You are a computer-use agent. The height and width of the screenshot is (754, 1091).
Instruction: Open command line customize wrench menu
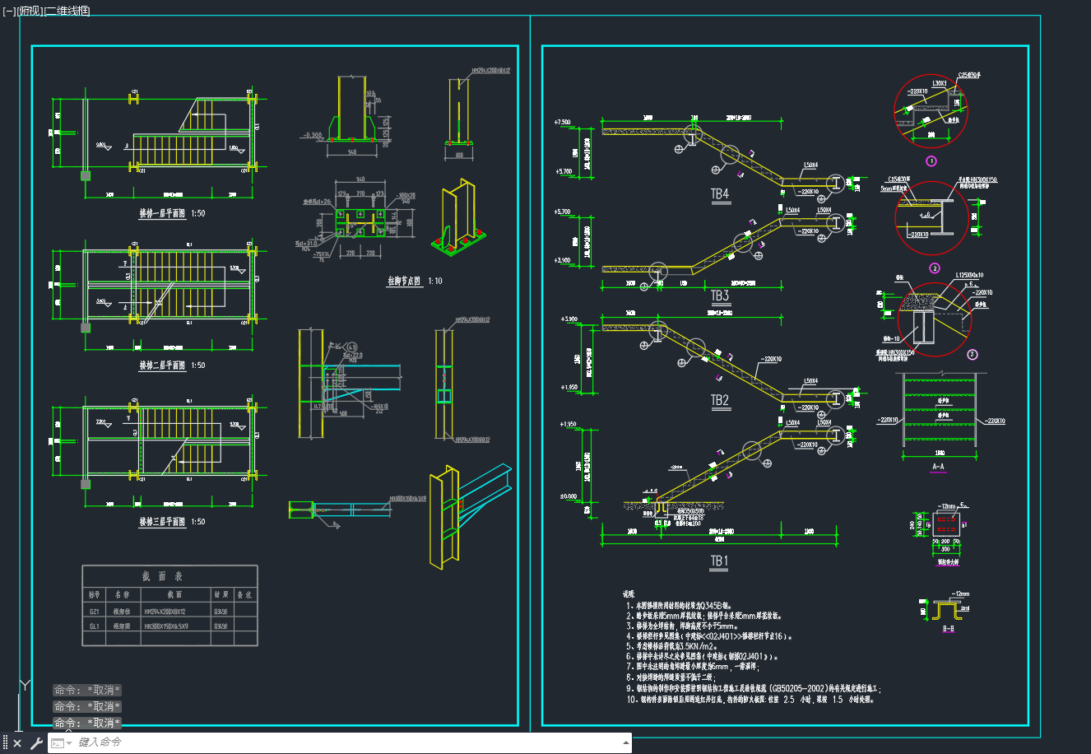pyautogui.click(x=36, y=743)
